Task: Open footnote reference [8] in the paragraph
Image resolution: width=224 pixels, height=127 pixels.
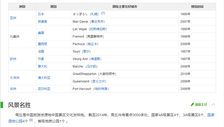Action: coord(31,120)
